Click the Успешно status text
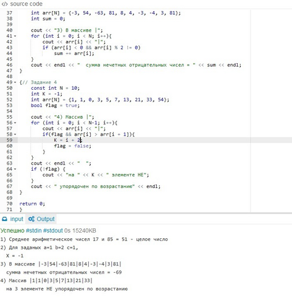 tap(12, 231)
